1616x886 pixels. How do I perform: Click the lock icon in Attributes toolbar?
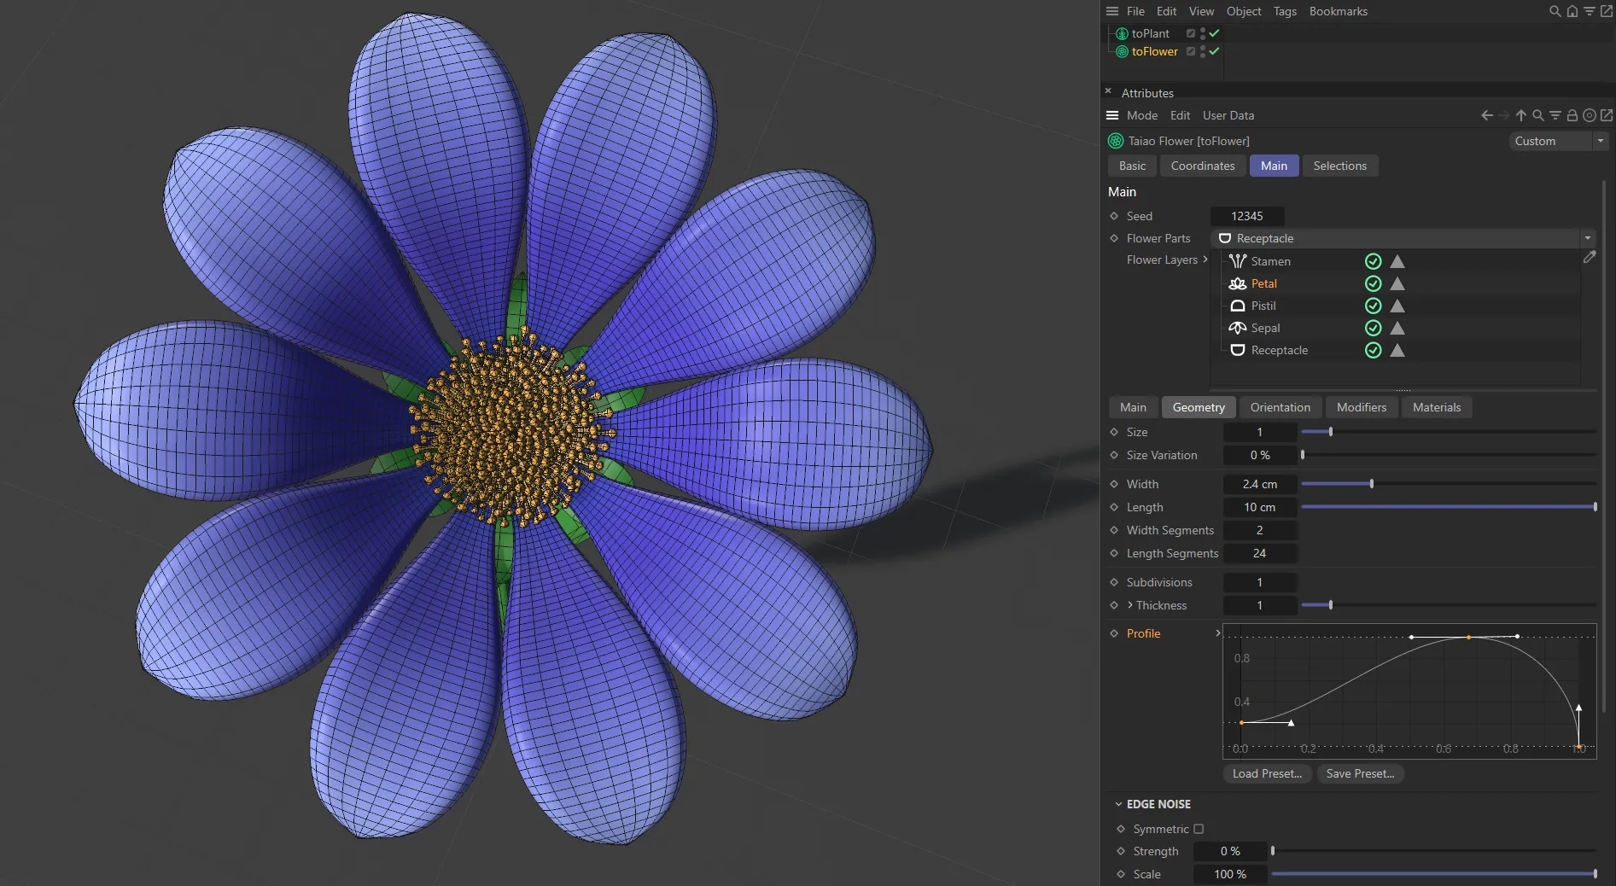point(1572,115)
